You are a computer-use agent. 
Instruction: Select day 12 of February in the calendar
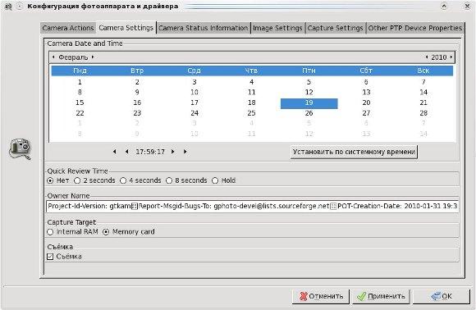[x=309, y=92]
